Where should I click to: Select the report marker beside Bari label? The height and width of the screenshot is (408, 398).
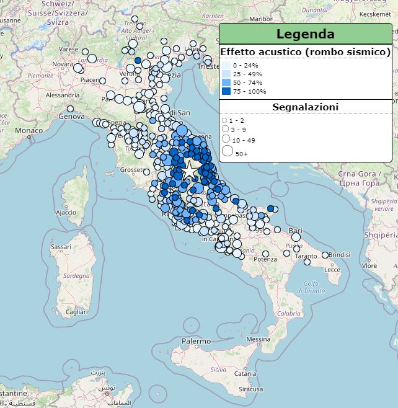click(295, 237)
